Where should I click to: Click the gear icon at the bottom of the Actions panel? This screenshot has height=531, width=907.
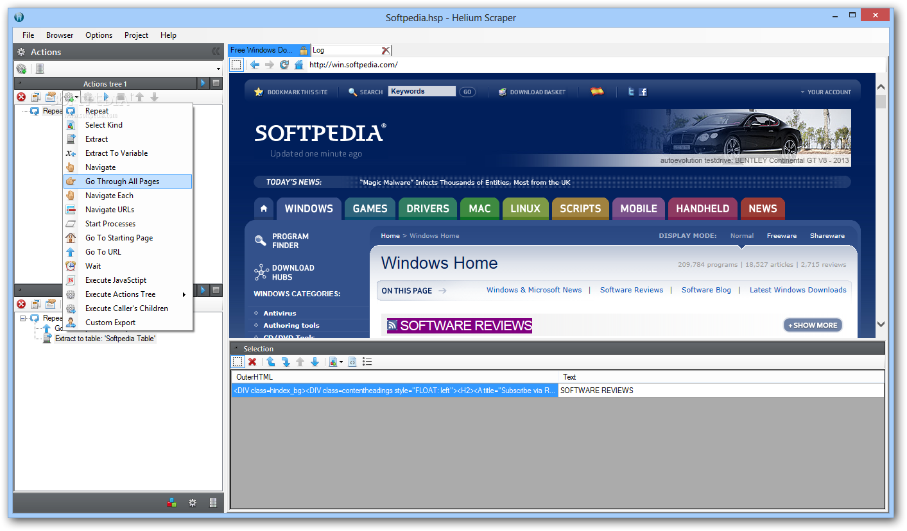pos(192,503)
